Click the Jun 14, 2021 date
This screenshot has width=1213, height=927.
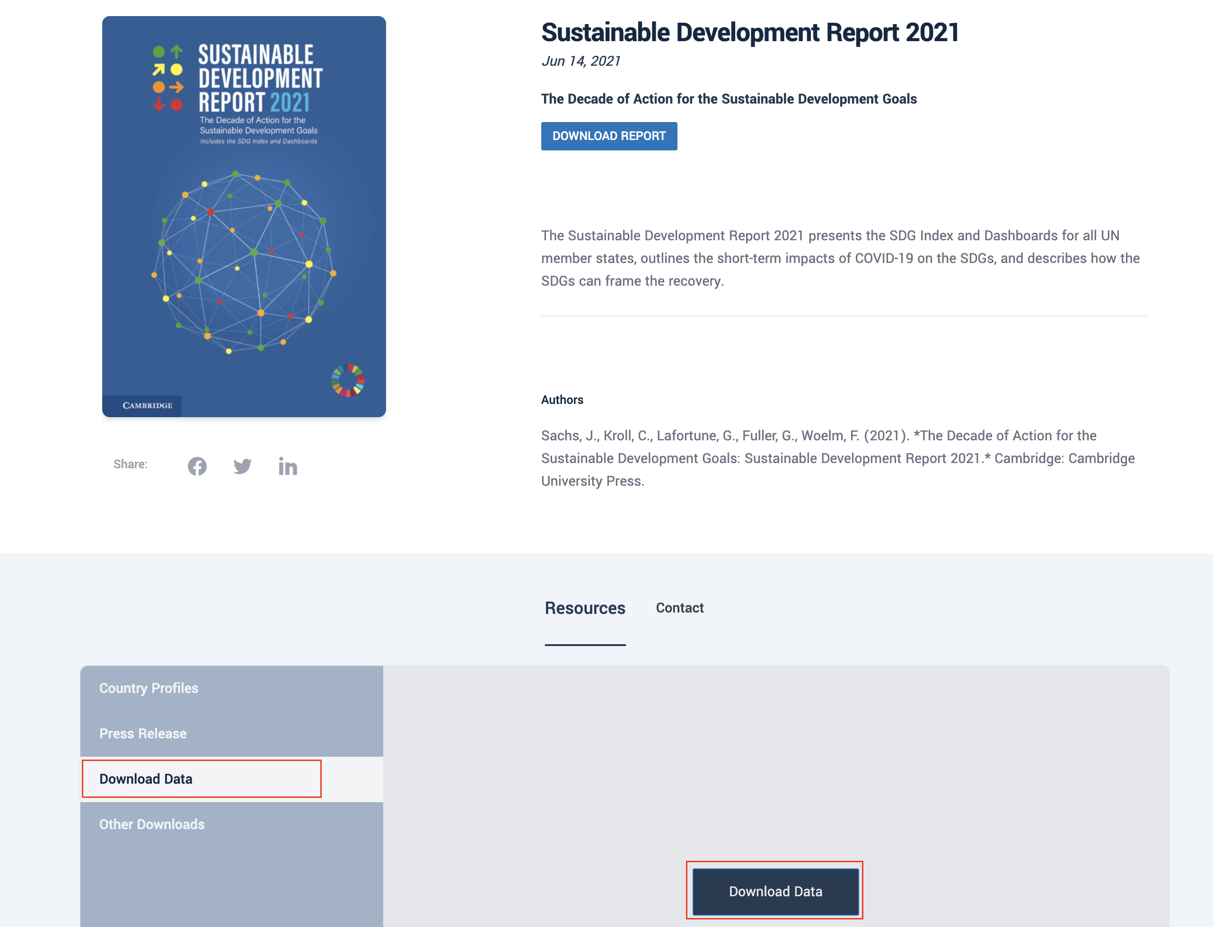(580, 61)
